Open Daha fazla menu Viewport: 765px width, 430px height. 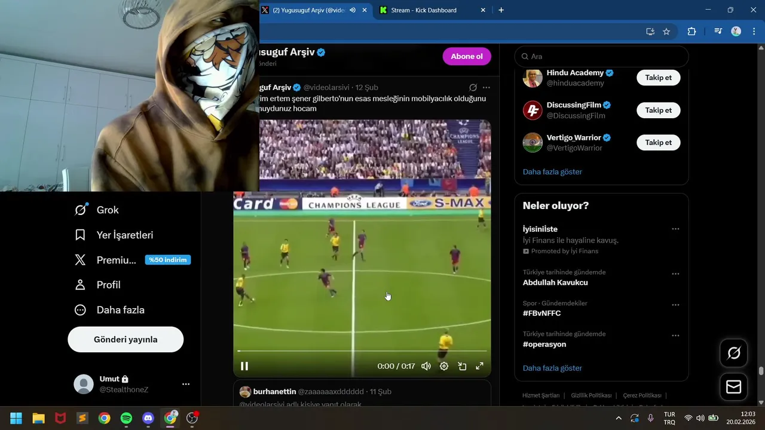click(109, 310)
